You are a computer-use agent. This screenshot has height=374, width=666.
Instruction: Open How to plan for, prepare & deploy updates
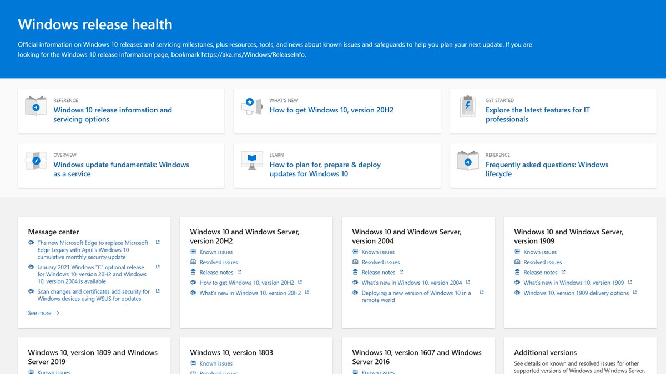pyautogui.click(x=325, y=169)
